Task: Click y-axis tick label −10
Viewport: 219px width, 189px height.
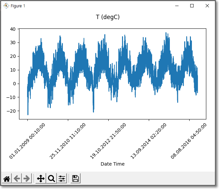Action: click(x=11, y=97)
